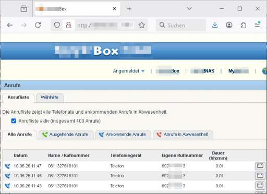Bookmark this page with the star
The height and width of the screenshot is (194, 267).
click(141, 25)
